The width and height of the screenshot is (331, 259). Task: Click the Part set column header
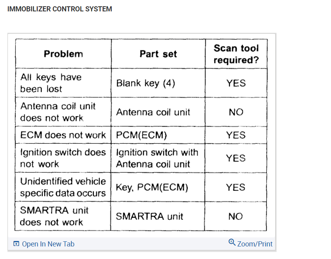158,54
